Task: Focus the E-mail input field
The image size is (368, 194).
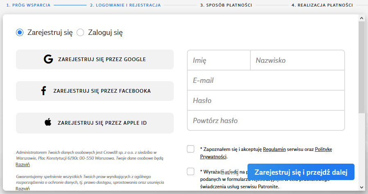Action: (266, 81)
